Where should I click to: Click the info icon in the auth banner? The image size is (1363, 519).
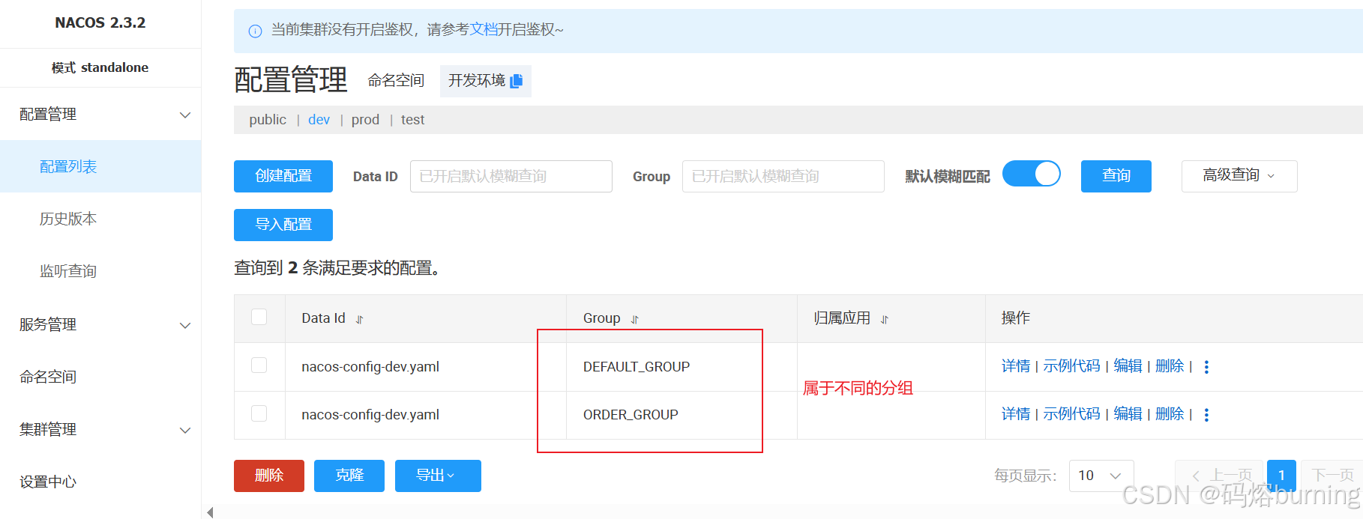pyautogui.click(x=255, y=31)
